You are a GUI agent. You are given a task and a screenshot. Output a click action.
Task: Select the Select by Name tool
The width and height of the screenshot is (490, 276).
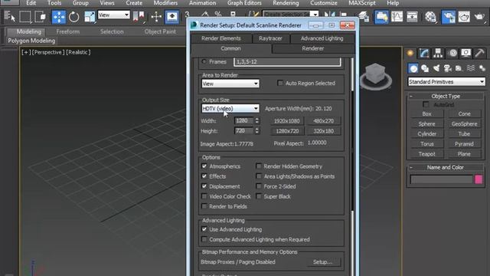click(10, 16)
